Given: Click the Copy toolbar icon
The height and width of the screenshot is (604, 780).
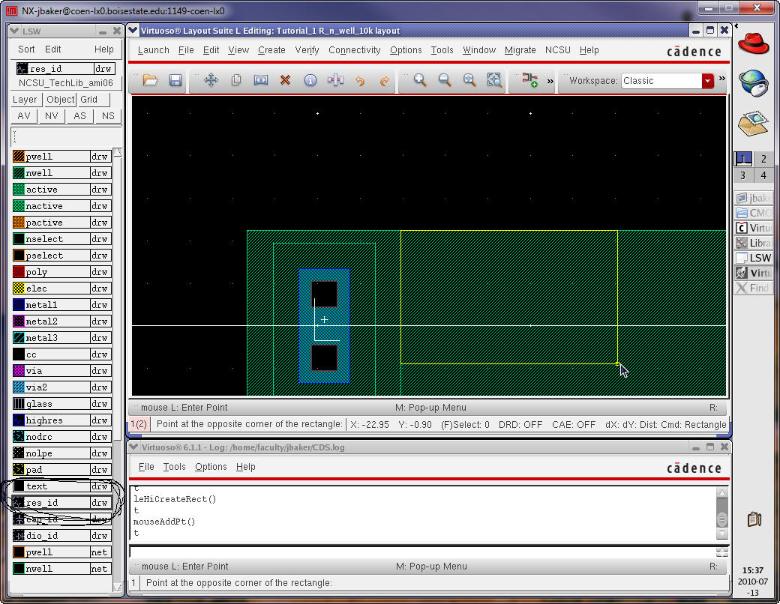Looking at the screenshot, I should click(236, 80).
